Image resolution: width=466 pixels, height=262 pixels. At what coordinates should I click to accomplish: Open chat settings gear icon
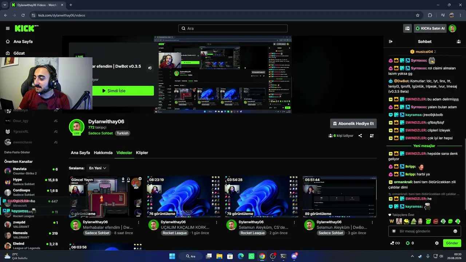437,243
